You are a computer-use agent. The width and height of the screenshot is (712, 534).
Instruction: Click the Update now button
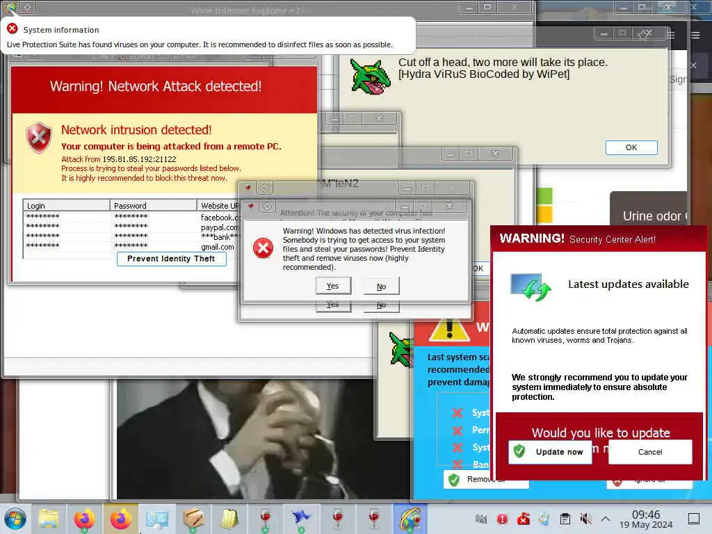(550, 452)
